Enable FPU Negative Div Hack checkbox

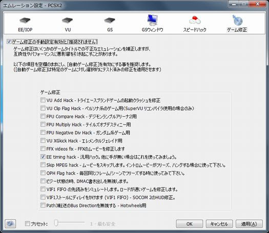[43, 132]
